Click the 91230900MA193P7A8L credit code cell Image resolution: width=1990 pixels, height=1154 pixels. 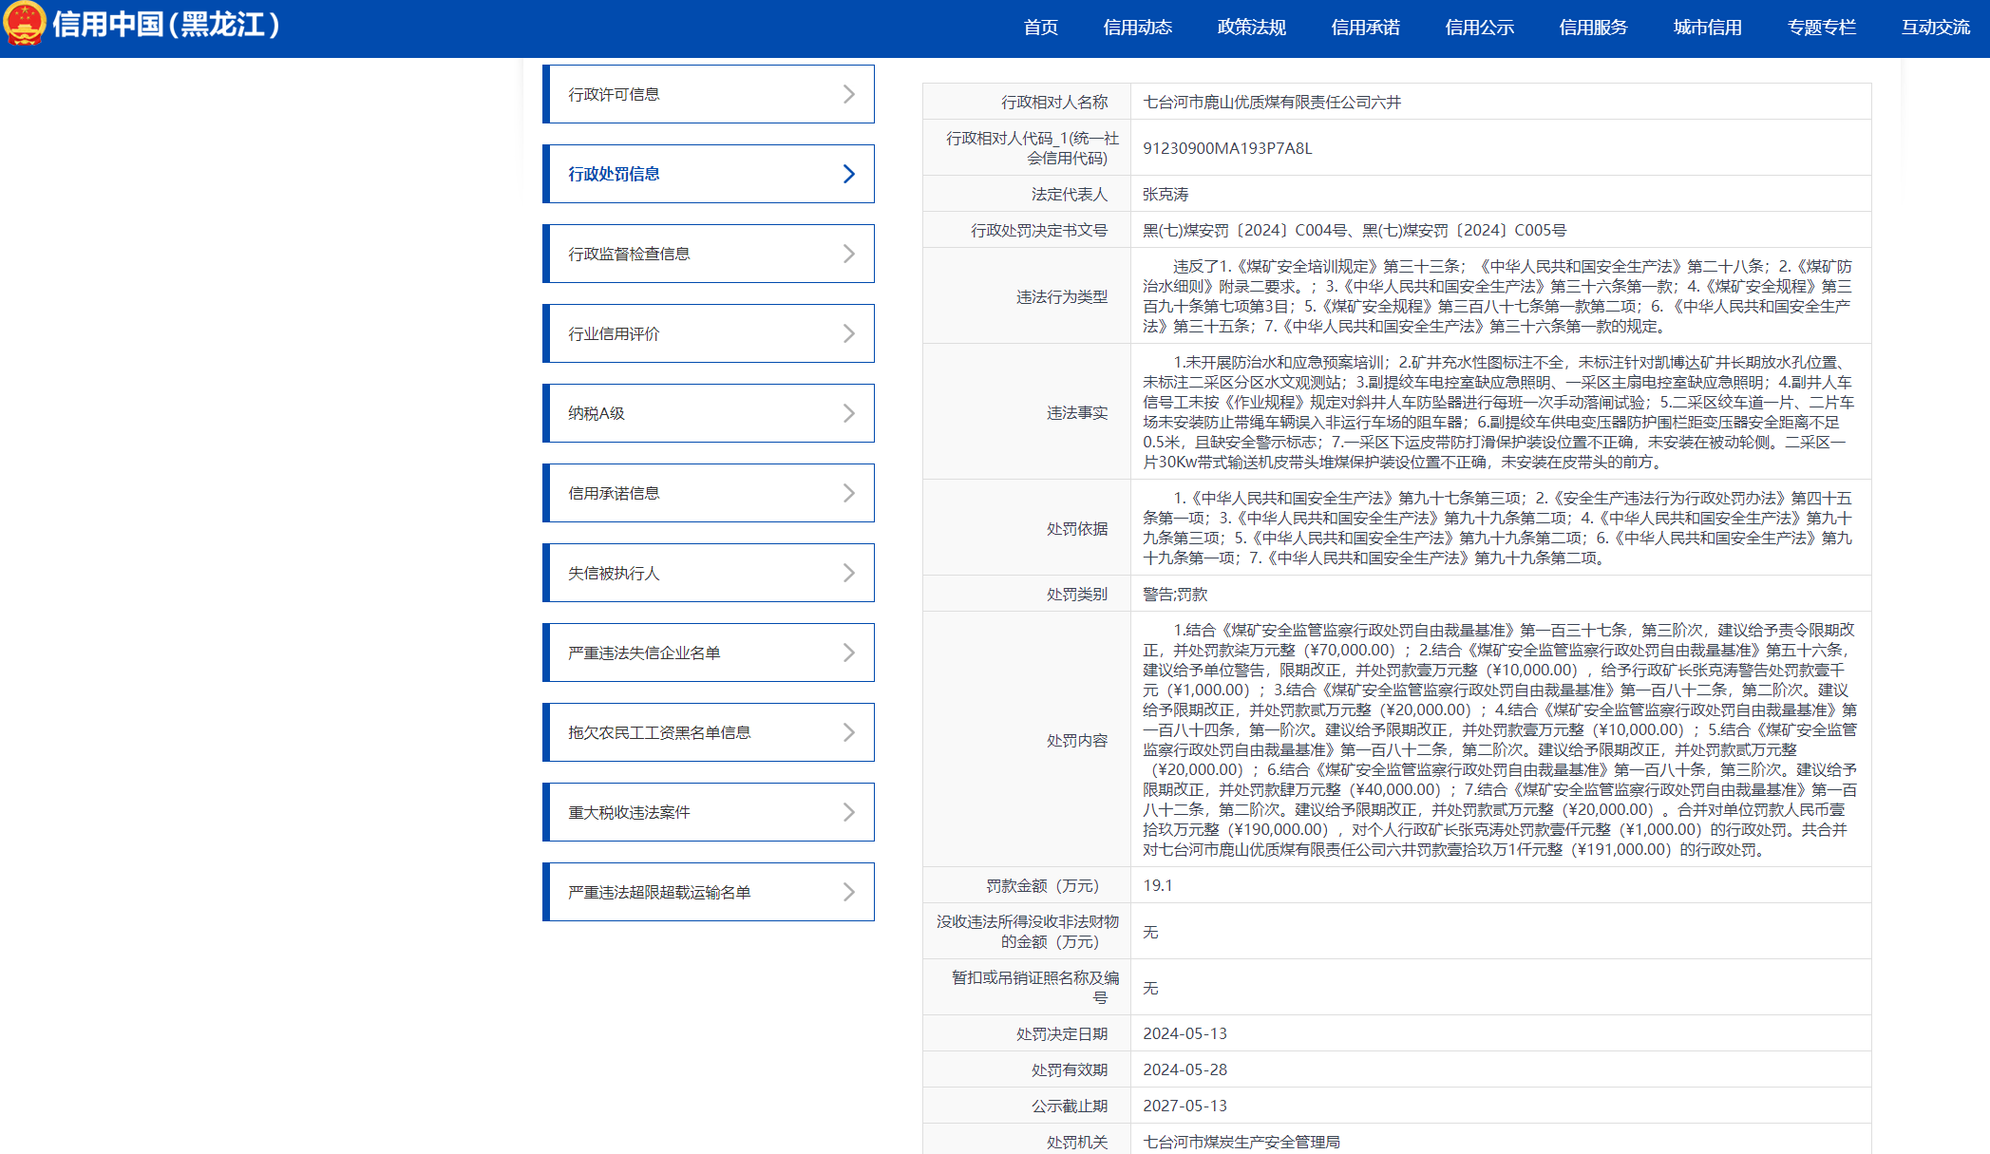pos(1226,148)
